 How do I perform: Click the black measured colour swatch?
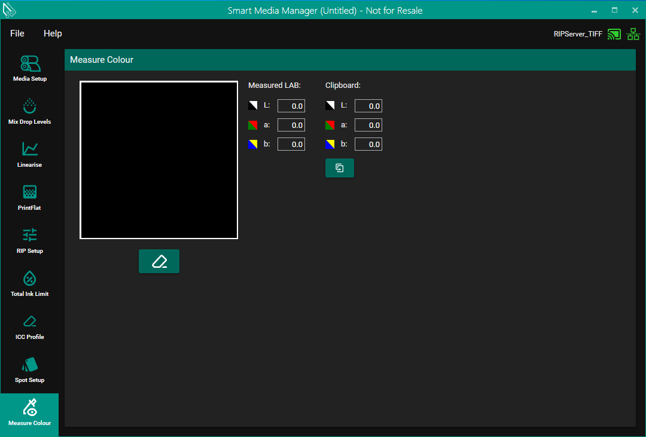pyautogui.click(x=159, y=160)
